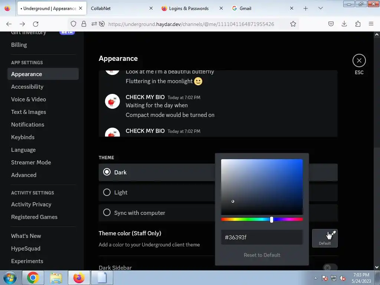380x285 pixels.
Task: Open the tracking protection shield icon
Action: (73, 24)
